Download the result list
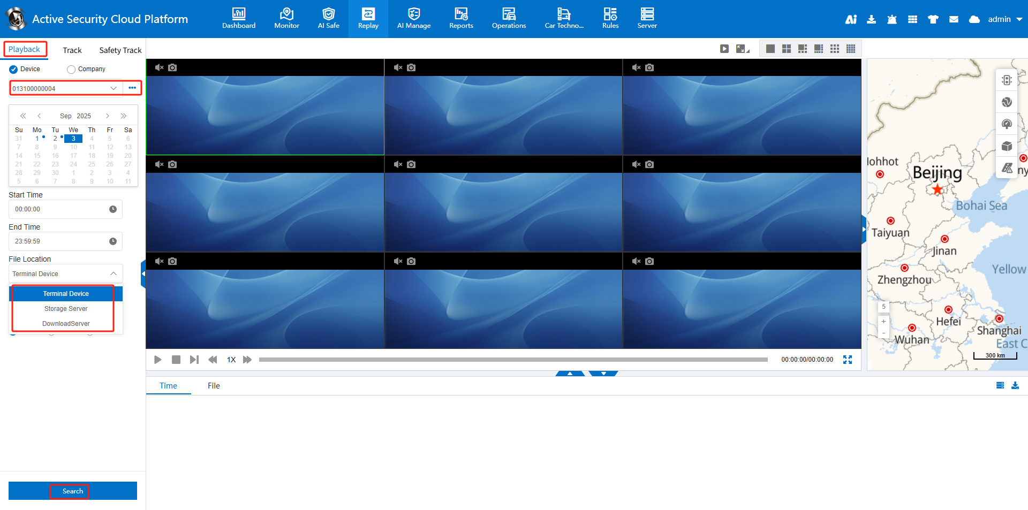This screenshot has height=510, width=1028. coord(1015,385)
